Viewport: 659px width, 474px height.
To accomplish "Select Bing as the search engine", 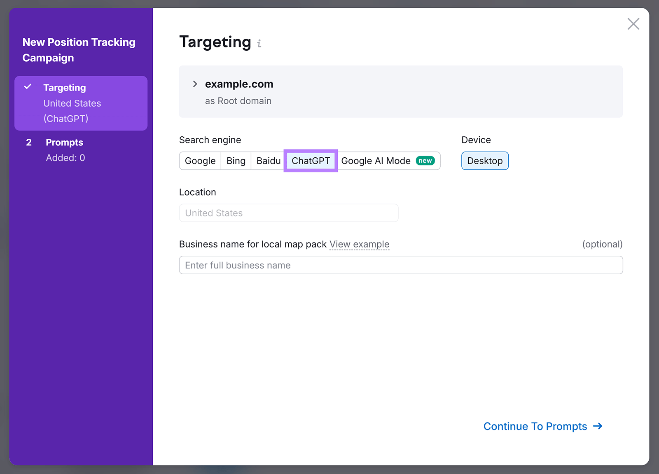I will click(236, 161).
